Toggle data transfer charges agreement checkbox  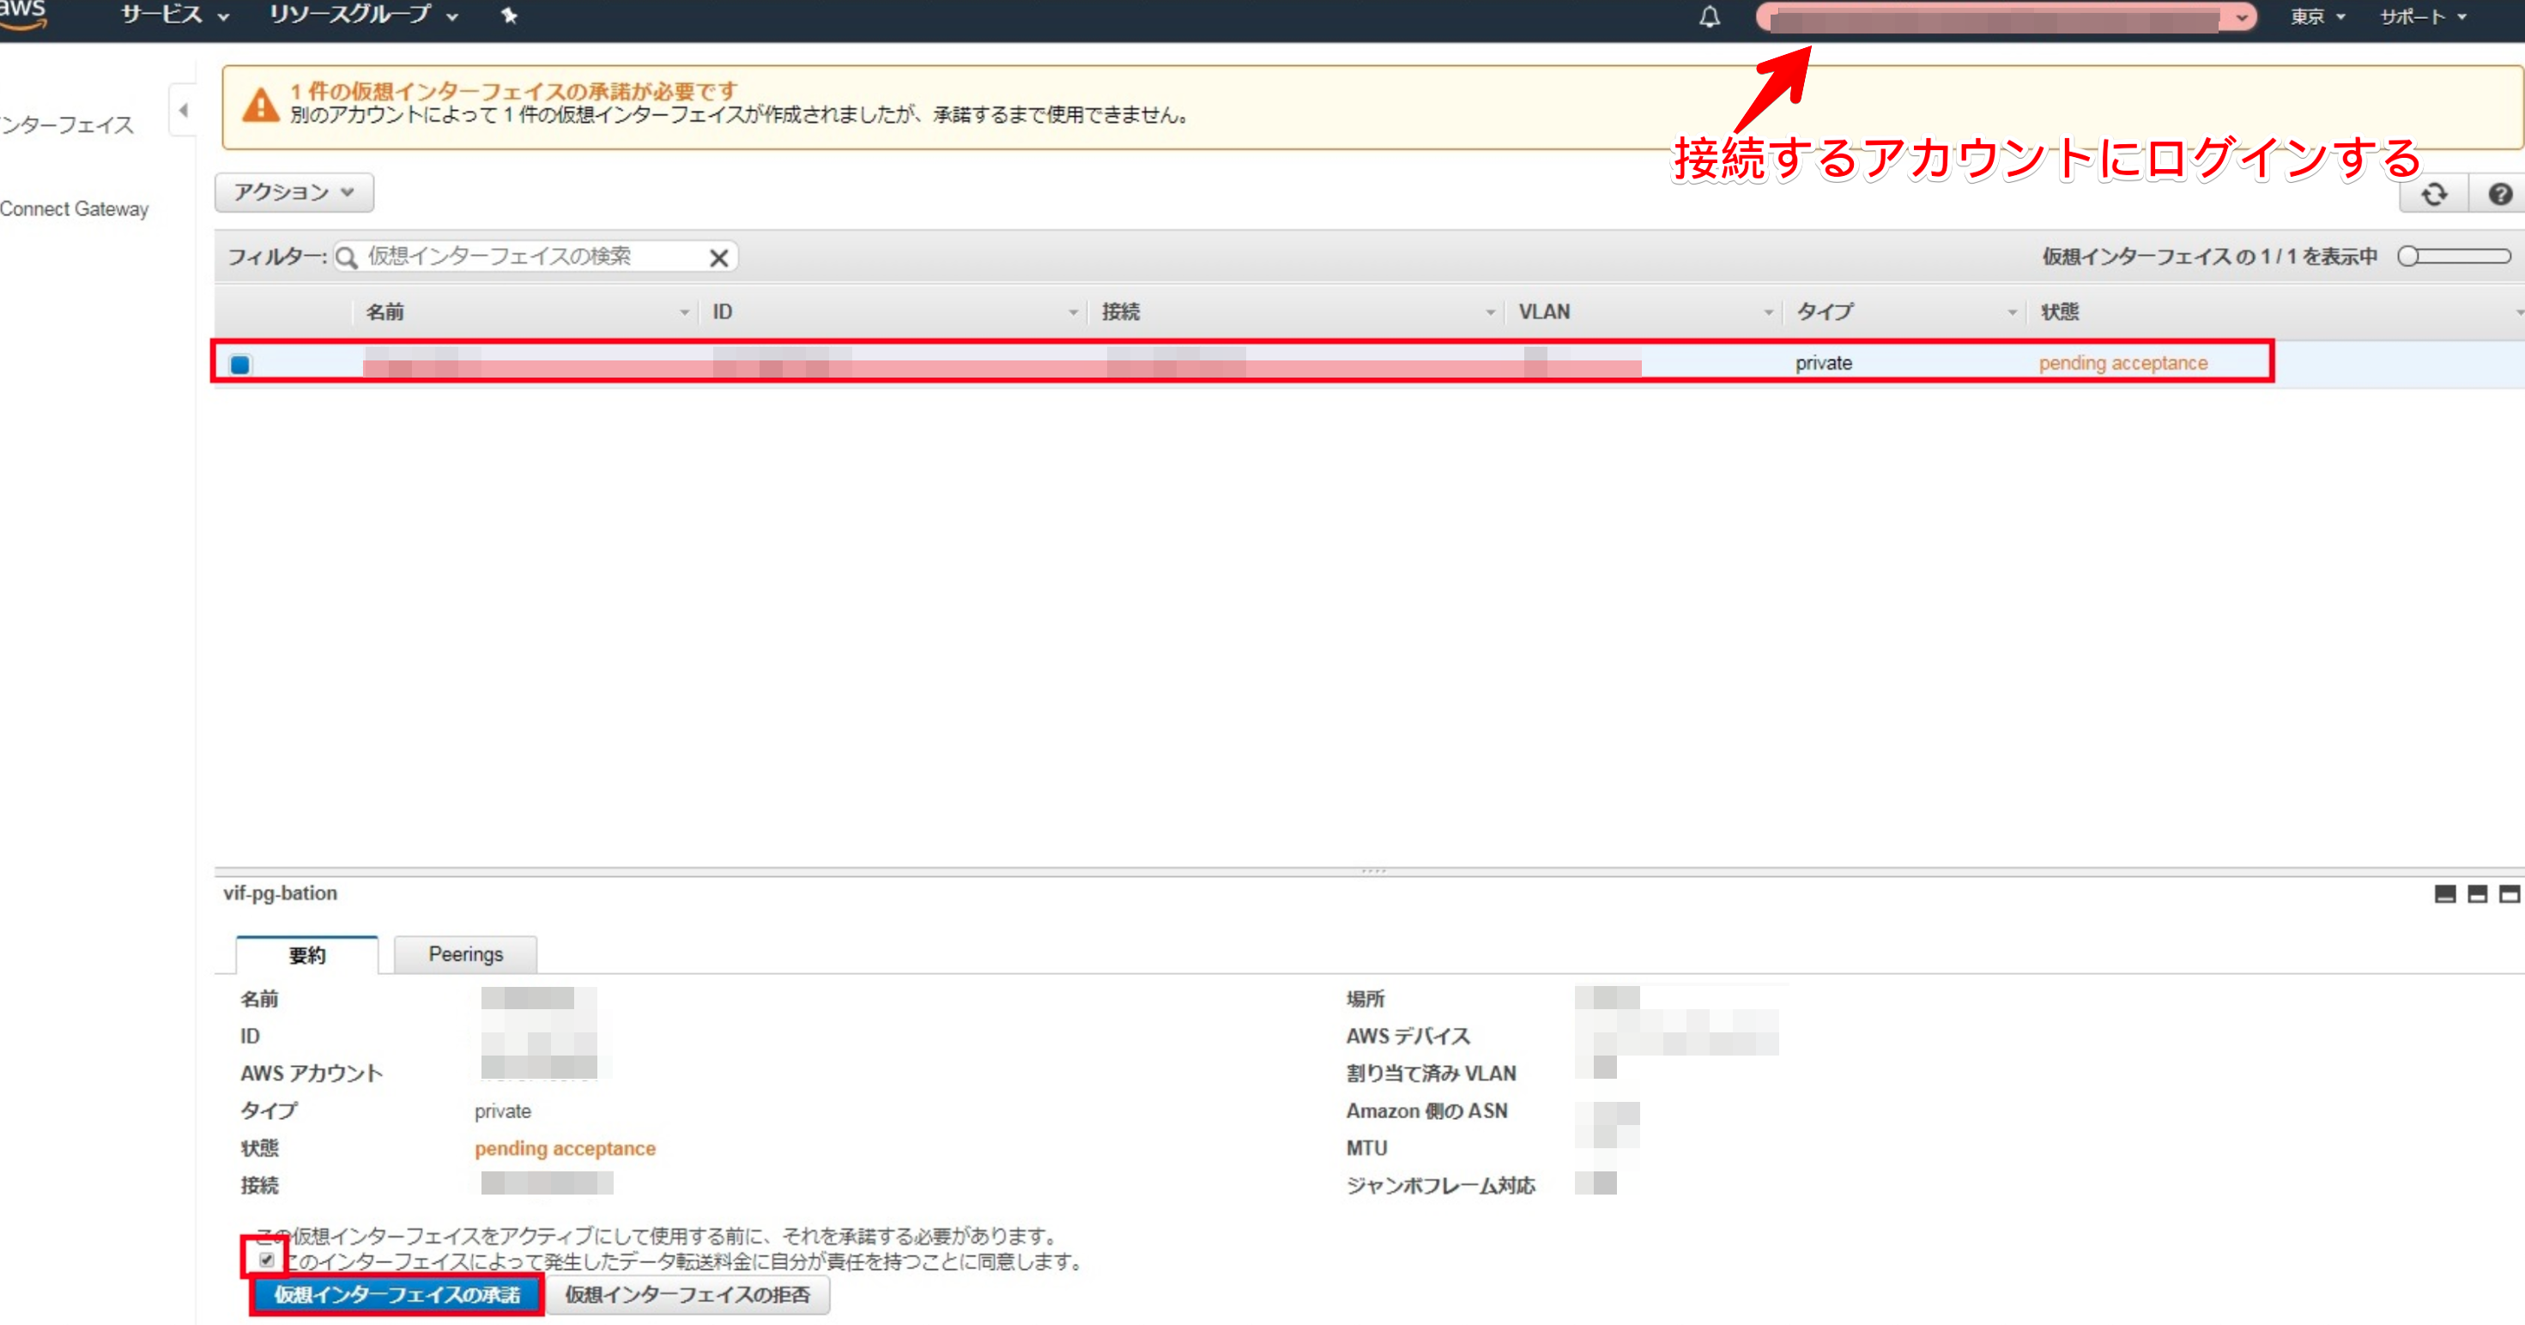click(267, 1259)
